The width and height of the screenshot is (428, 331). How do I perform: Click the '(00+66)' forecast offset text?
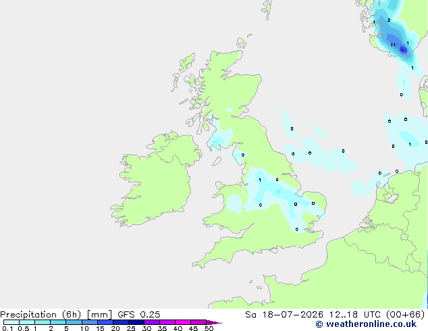coord(406,315)
